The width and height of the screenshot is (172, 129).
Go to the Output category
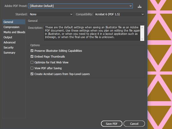[x=14, y=37]
